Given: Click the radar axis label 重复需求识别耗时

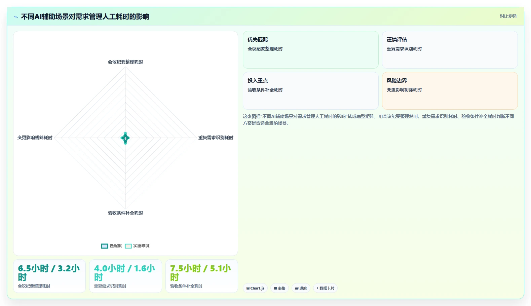Looking at the screenshot, I should [216, 138].
